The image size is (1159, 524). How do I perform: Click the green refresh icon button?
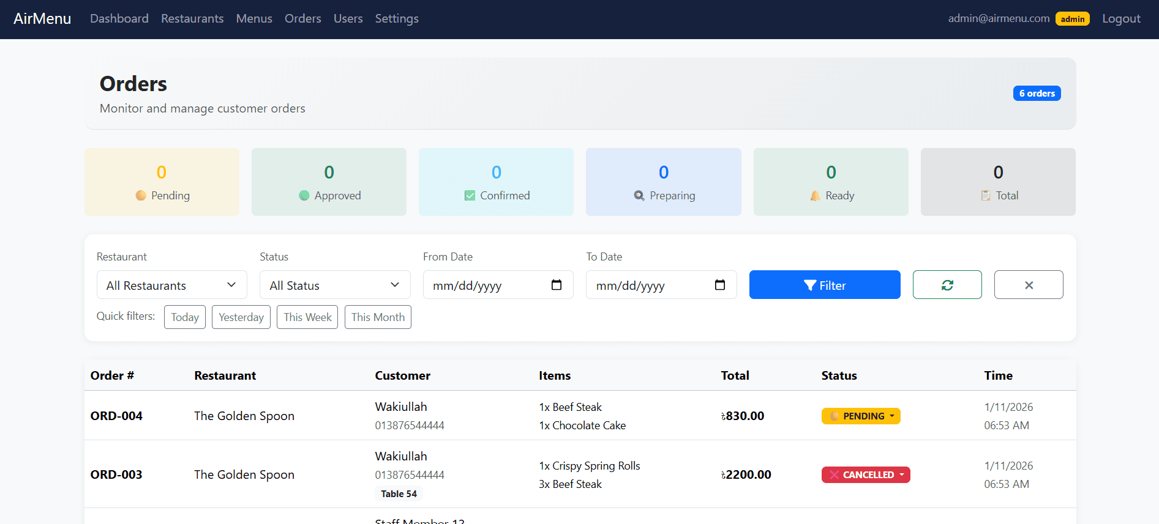tap(947, 285)
